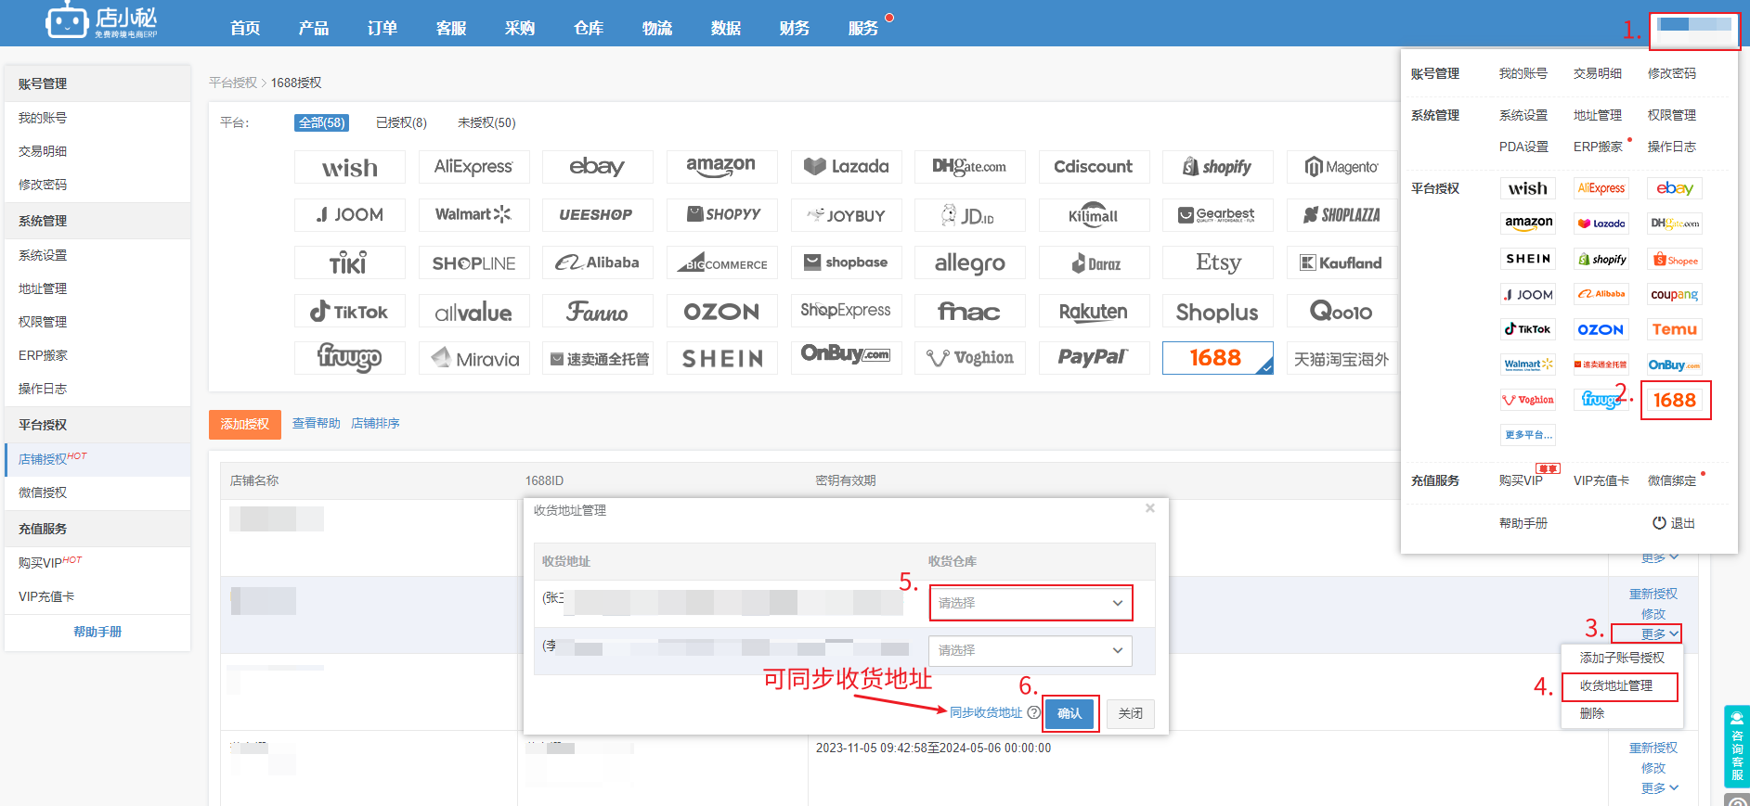Viewport: 1750px width, 806px height.
Task: Expand 更多平台 in the account panel
Action: point(1528,434)
